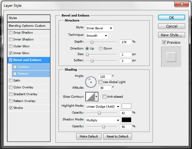The height and width of the screenshot is (149, 192).
Task: Click the Depth value field showing 174
Action: pos(126,42)
